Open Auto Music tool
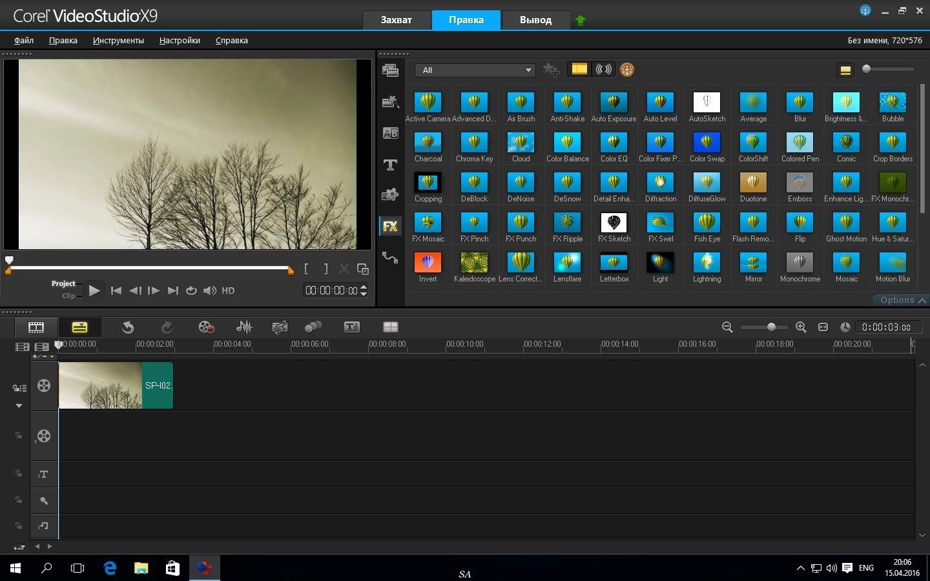 pyautogui.click(x=280, y=327)
